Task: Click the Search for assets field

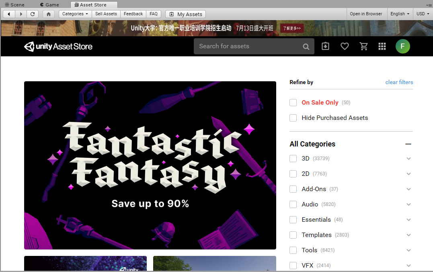Action: [x=254, y=46]
